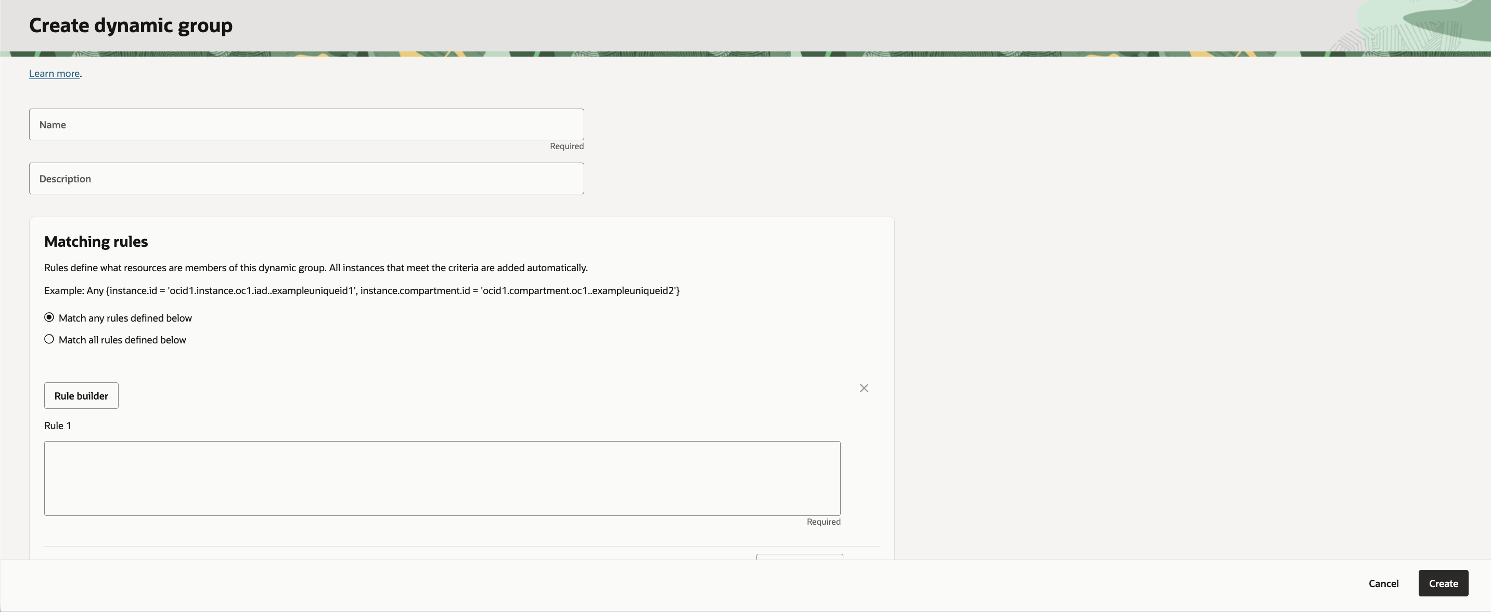Click the Matching rules section heading
1491x612 pixels.
click(96, 242)
